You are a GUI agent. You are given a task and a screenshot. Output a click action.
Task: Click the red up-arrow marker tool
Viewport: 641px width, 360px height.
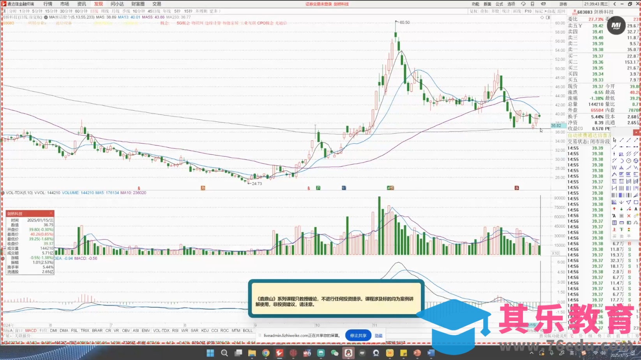[615, 209]
